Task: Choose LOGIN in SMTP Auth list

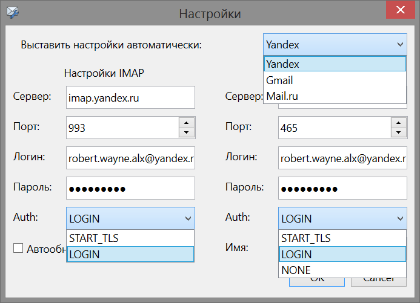Action: tap(342, 254)
